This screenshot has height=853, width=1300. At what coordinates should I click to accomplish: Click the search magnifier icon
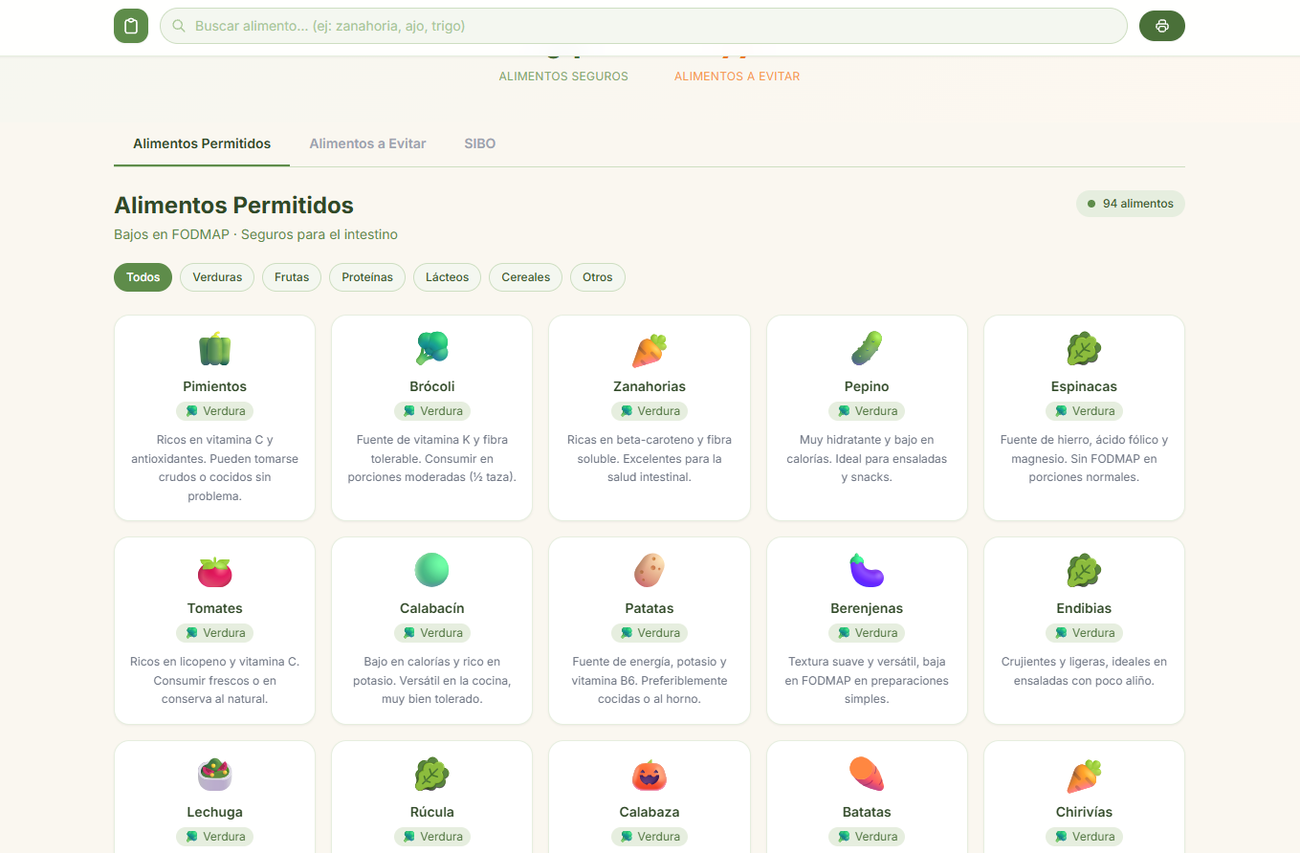coord(179,26)
